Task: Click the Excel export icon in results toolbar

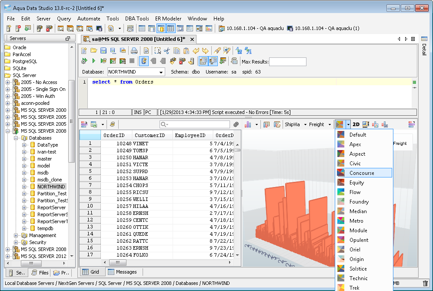Action: click(94, 124)
